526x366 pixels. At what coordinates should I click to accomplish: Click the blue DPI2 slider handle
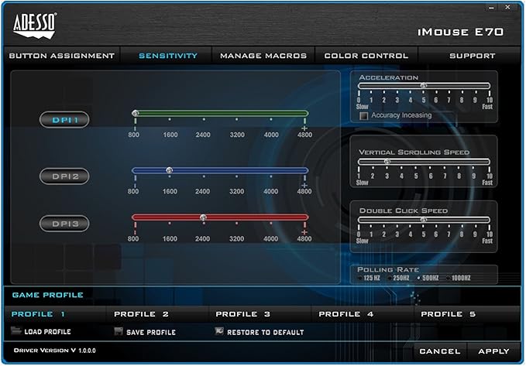(170, 170)
